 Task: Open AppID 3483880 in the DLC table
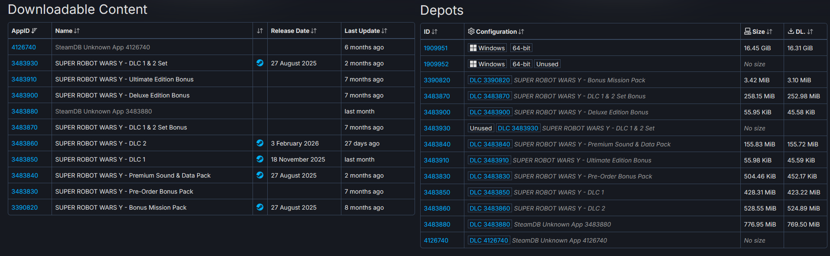coord(25,111)
